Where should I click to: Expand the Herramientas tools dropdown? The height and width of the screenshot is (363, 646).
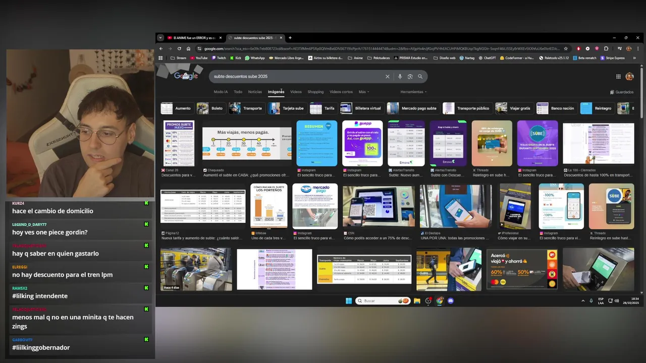[413, 92]
